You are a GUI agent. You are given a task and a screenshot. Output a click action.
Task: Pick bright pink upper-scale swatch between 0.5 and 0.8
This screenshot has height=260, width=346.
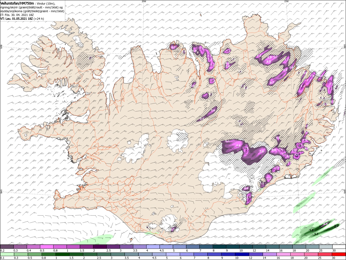46,247
